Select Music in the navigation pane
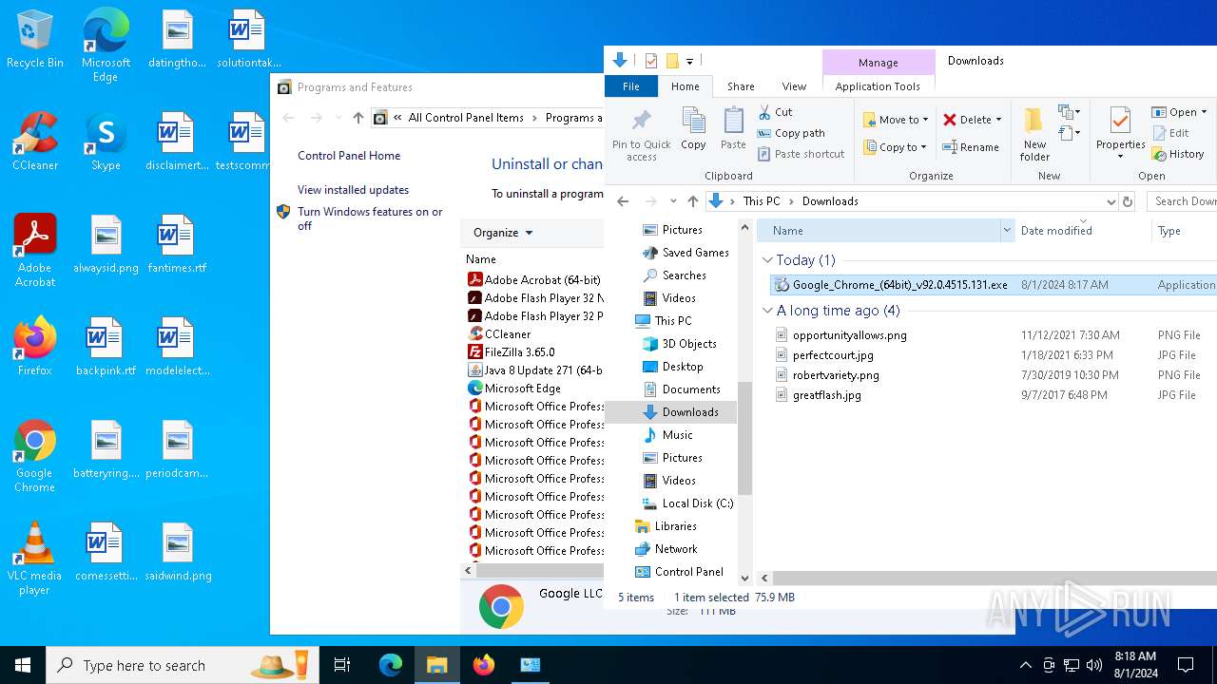The height and width of the screenshot is (684, 1217). point(677,435)
